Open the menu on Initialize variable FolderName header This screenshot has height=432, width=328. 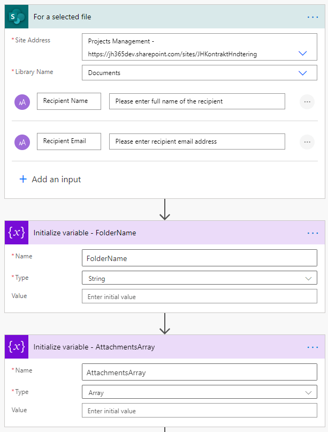point(312,233)
